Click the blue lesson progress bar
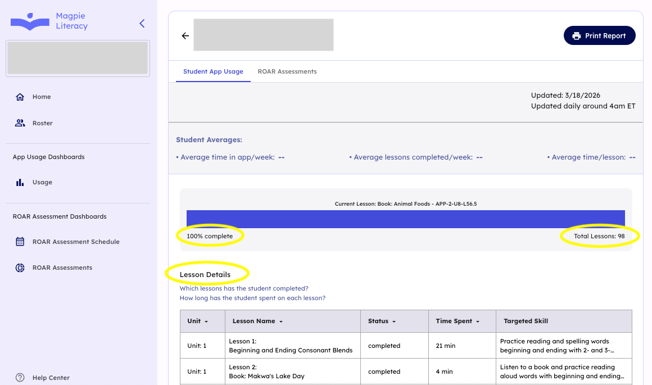This screenshot has width=652, height=385. click(x=405, y=219)
